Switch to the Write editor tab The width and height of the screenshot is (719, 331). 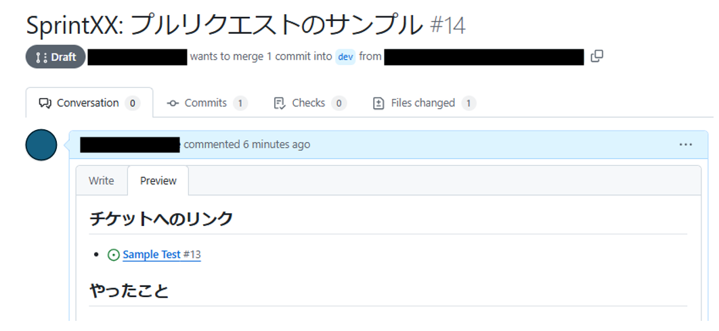tap(102, 181)
